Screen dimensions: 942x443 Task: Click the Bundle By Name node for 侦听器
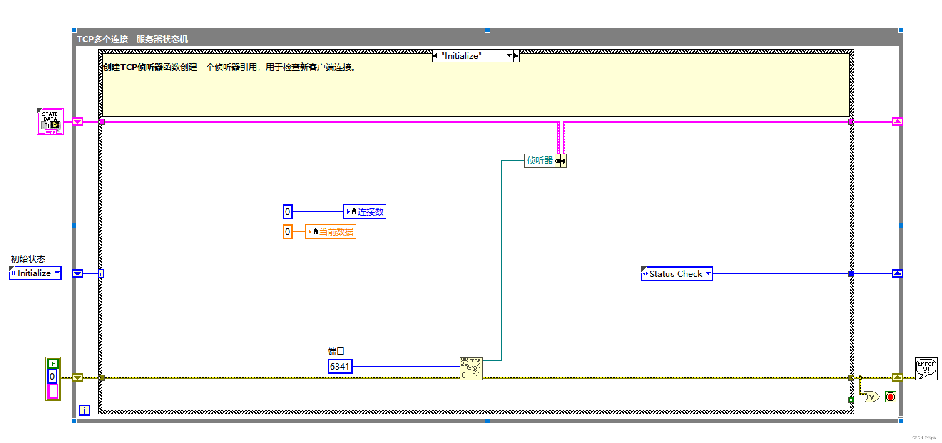point(545,161)
